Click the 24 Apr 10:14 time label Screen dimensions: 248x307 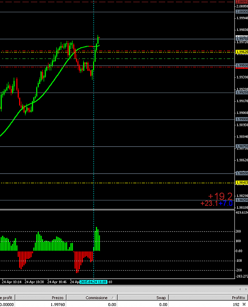point(12,282)
